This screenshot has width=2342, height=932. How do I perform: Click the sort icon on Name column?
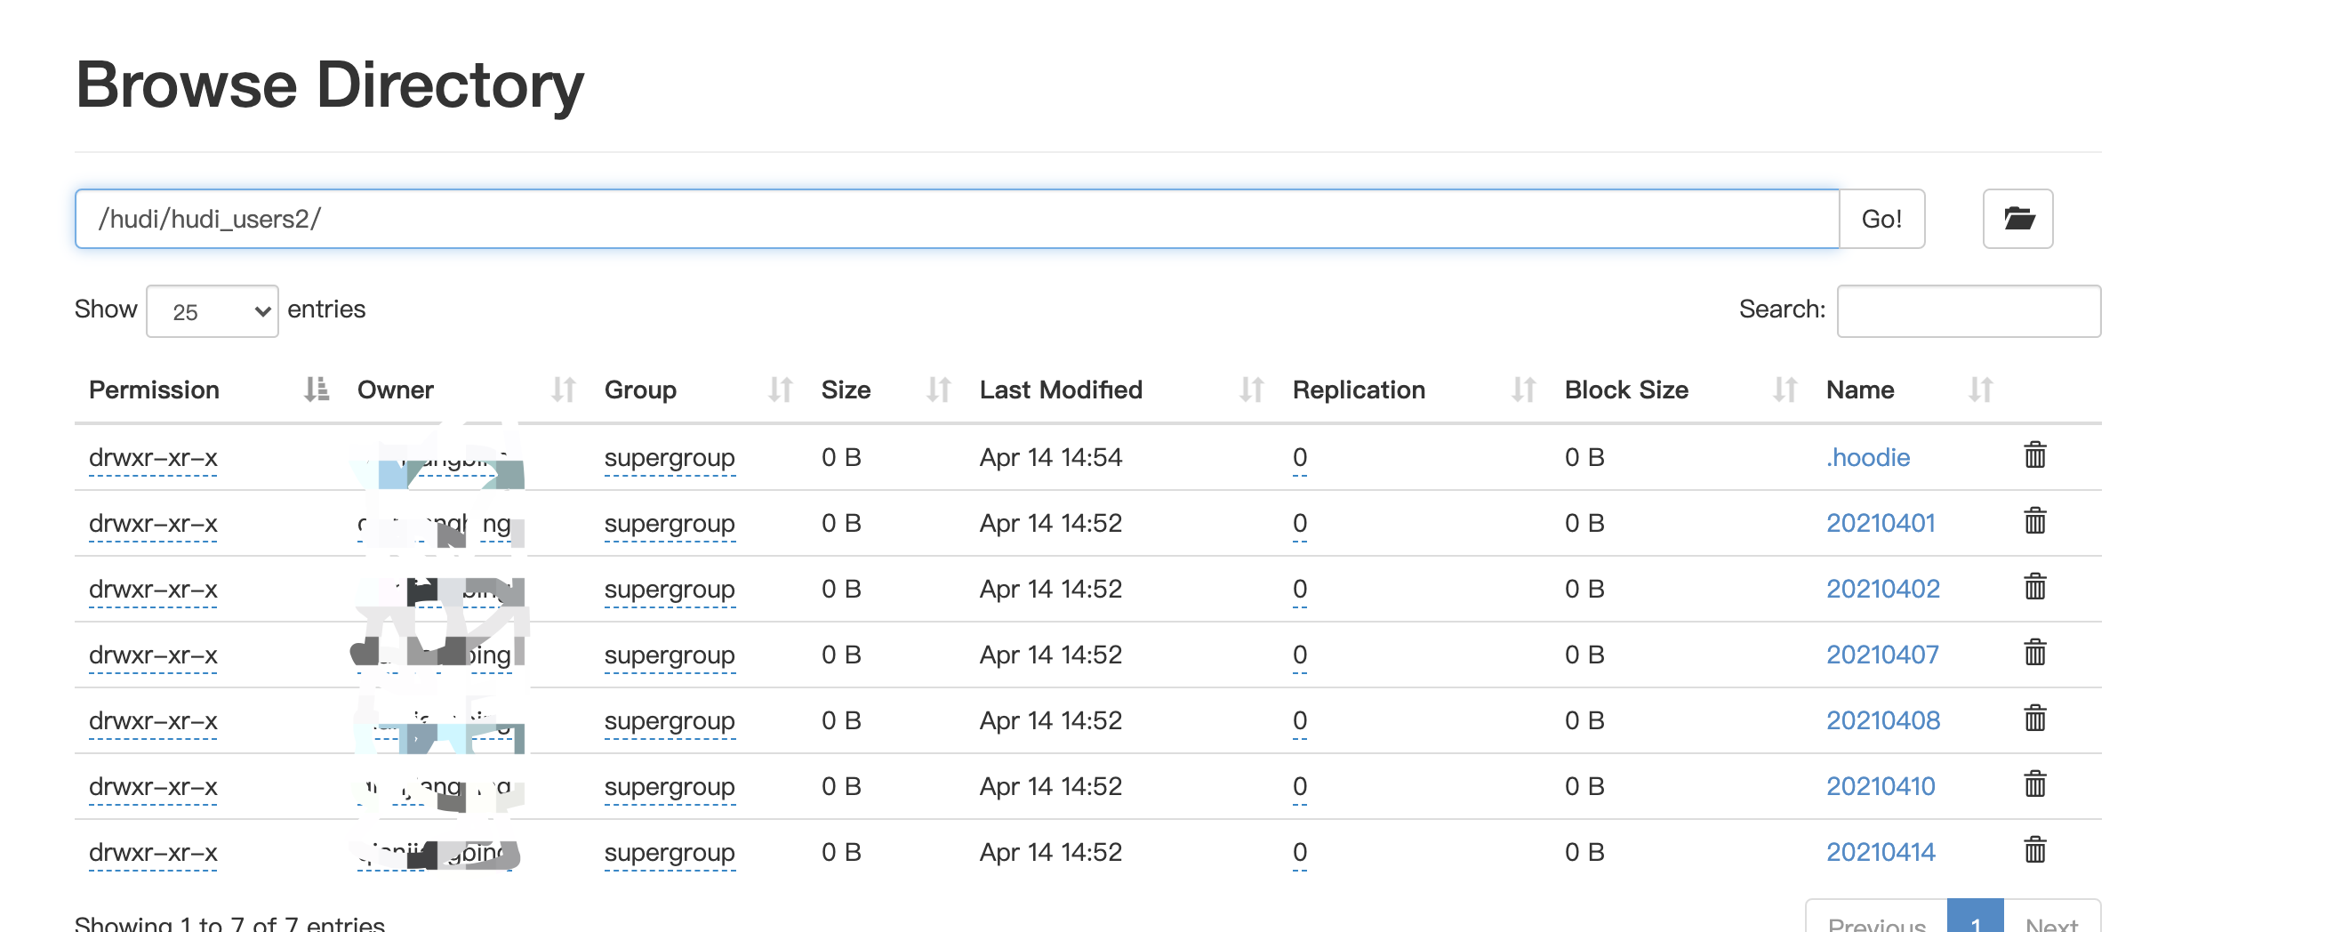tap(1982, 390)
